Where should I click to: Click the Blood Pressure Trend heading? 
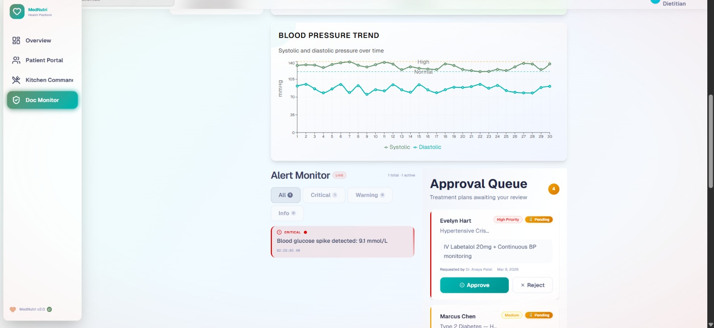329,35
